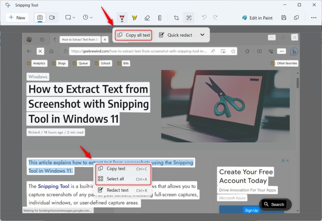Click the laptop scissors article image
Image resolution: width=322 pixels, height=221 pixels.
[x=225, y=106]
